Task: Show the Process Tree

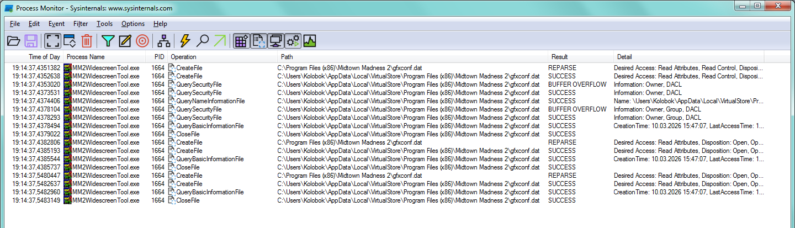Action: [163, 40]
